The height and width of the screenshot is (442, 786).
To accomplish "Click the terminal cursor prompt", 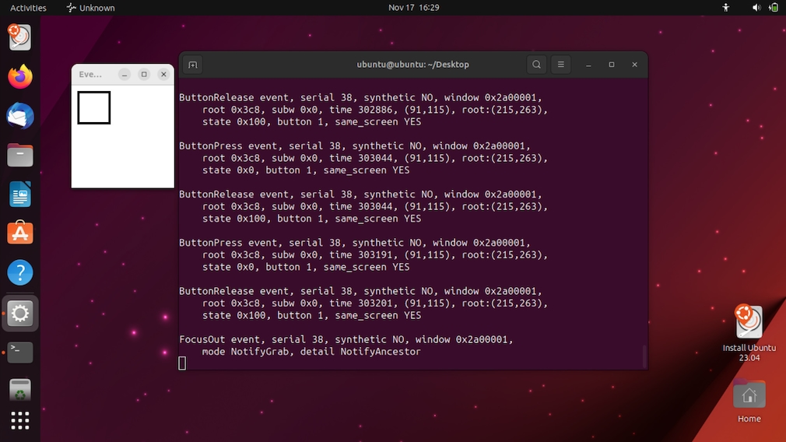I will click(x=182, y=363).
